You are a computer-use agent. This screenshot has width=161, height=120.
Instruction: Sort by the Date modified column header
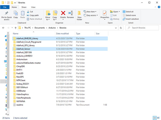[x=62, y=34]
